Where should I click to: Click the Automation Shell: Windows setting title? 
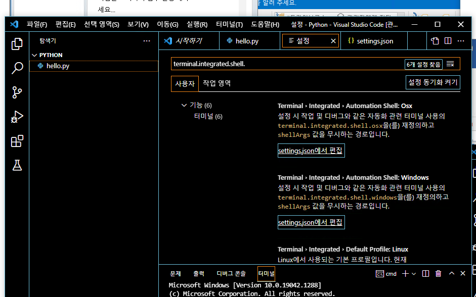pyautogui.click(x=353, y=178)
